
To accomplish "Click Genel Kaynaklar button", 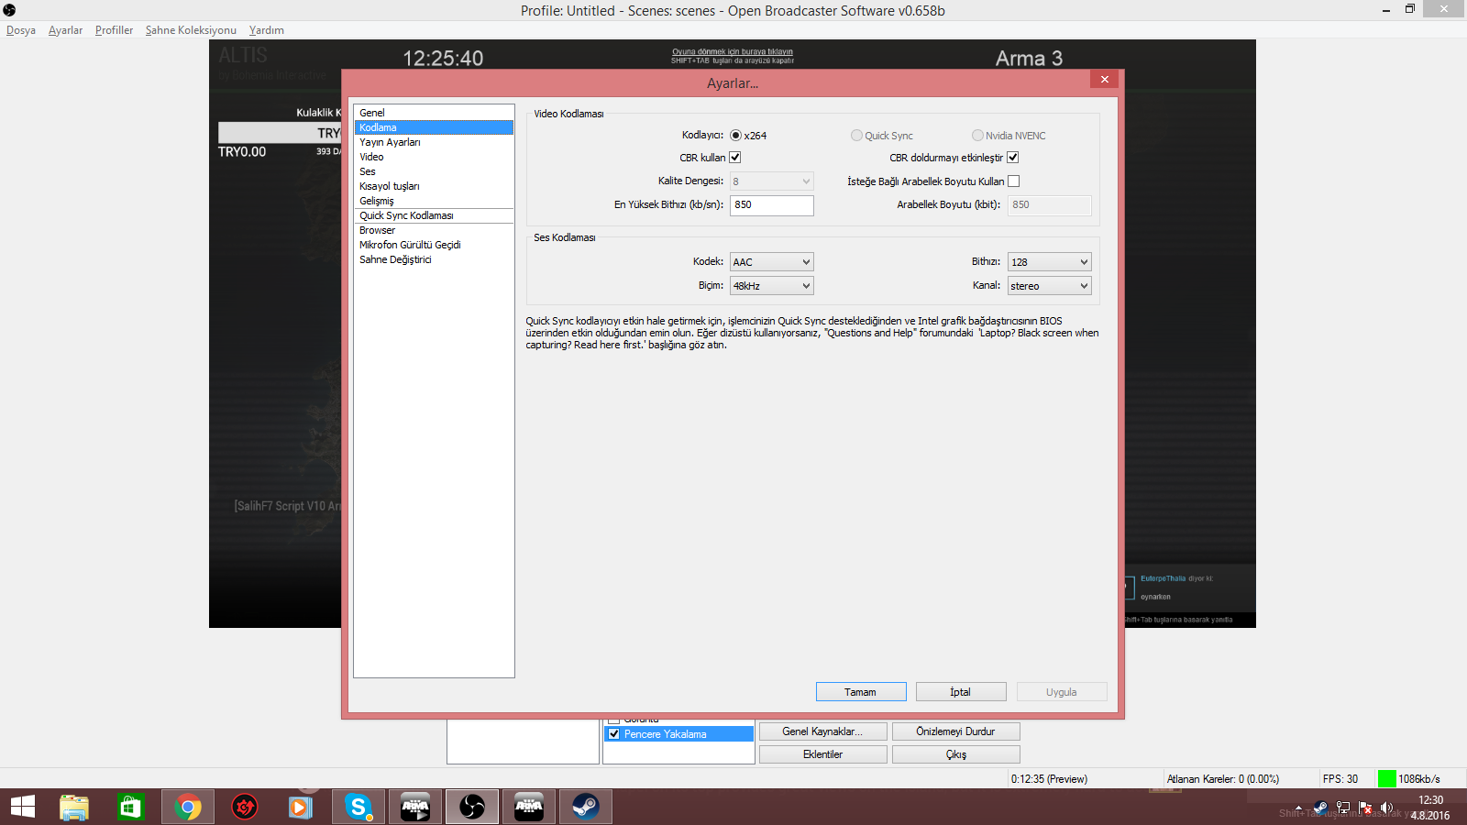I will pyautogui.click(x=822, y=731).
